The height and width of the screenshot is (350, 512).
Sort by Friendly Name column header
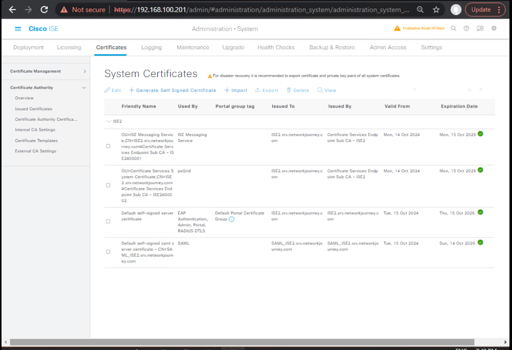click(139, 106)
